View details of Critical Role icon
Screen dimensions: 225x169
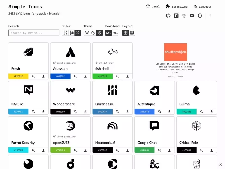coord(202,150)
